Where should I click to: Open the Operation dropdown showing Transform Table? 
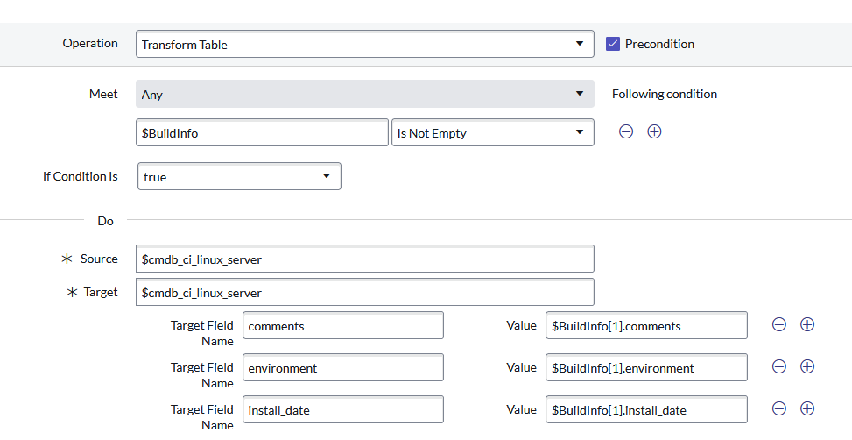click(364, 45)
